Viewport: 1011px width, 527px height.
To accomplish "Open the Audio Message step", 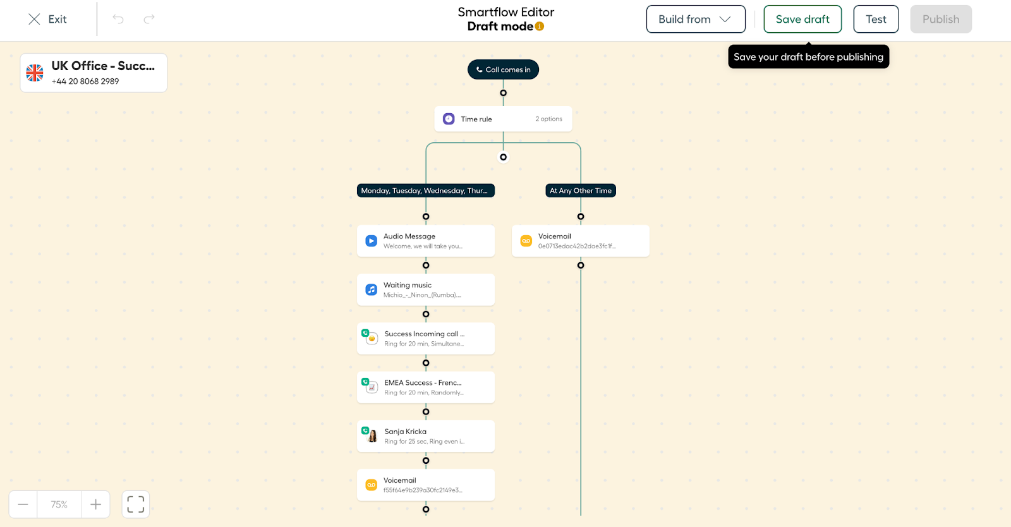I will [x=426, y=241].
